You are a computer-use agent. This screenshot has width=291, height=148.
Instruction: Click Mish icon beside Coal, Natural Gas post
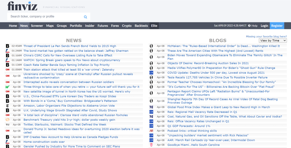pos(151,117)
